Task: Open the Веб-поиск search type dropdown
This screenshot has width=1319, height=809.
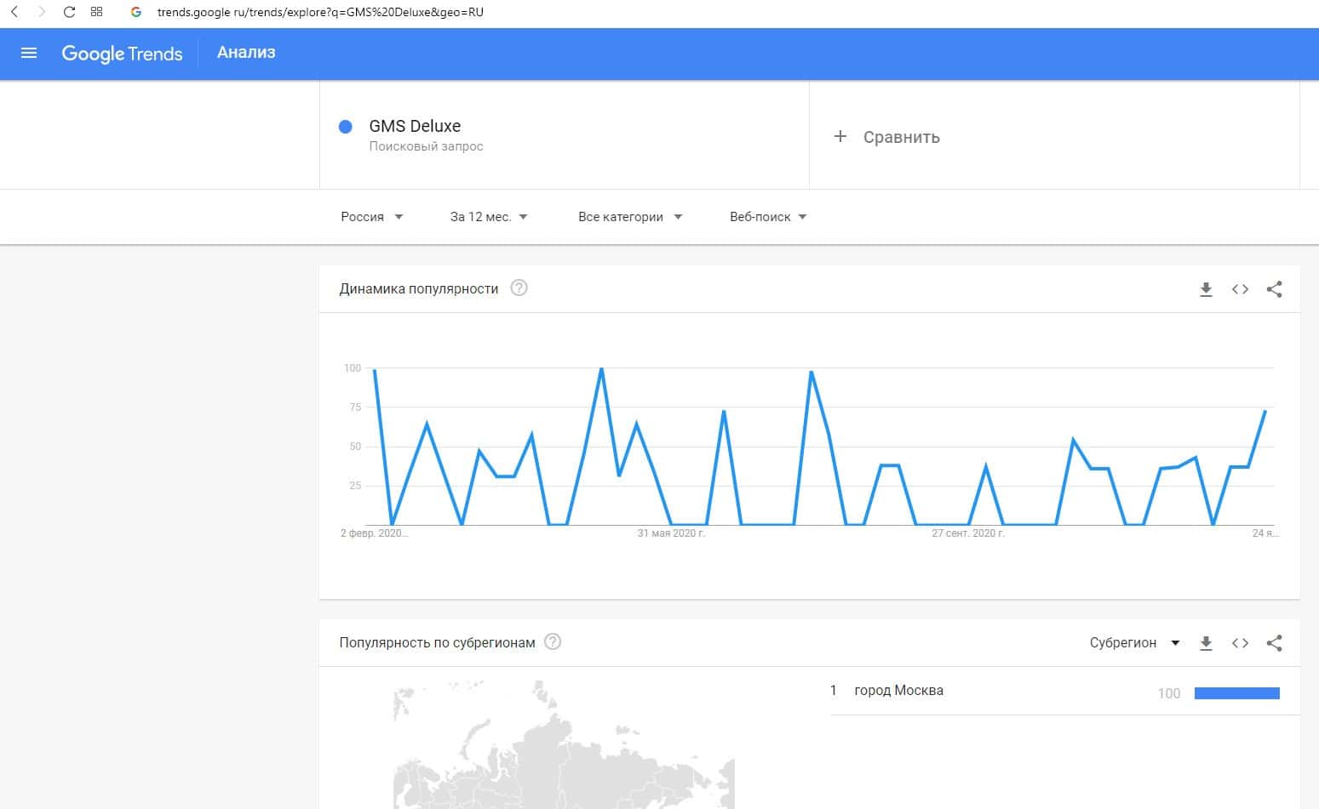Action: [x=768, y=217]
